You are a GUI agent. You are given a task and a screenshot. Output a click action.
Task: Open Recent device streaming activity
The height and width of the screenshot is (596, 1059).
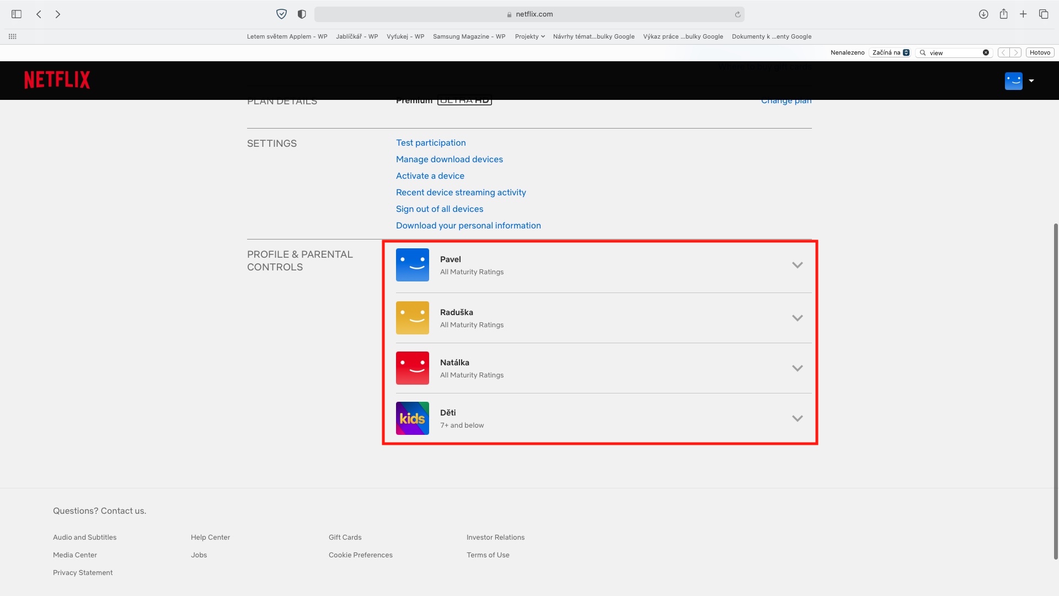tap(461, 192)
